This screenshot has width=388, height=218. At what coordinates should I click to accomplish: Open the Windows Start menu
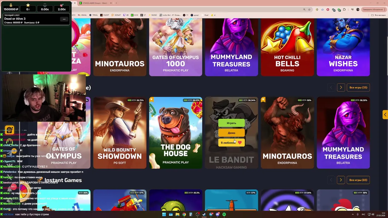pyautogui.click(x=164, y=214)
